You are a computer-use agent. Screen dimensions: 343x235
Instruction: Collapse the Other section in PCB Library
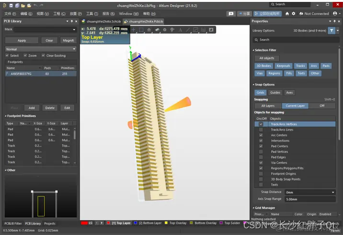tap(6, 170)
